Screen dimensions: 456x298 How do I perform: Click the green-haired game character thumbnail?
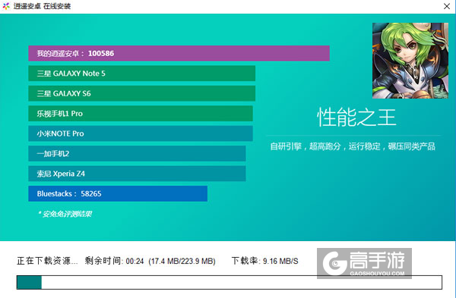tap(410, 61)
